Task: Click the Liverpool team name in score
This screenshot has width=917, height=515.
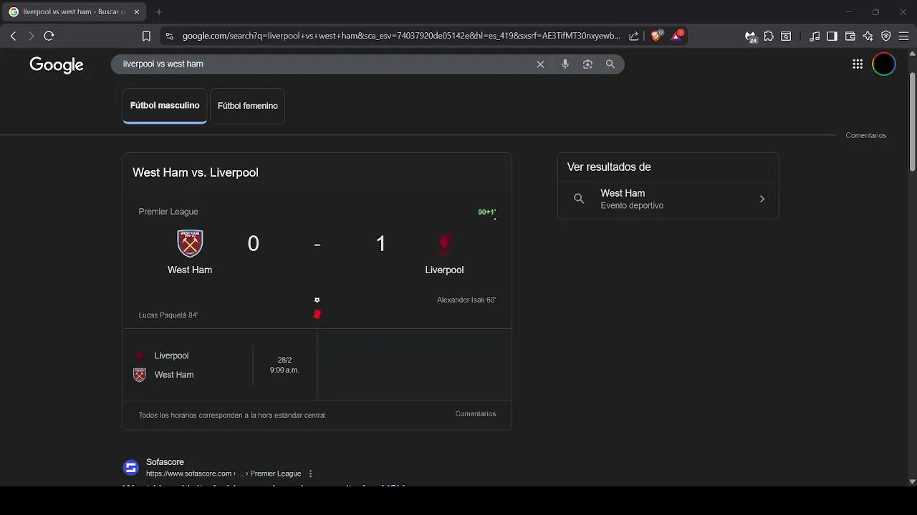Action: pyautogui.click(x=444, y=270)
